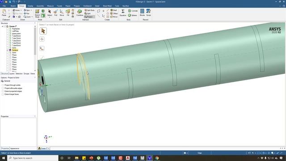Activate the Zoom orient tool
Screen dimensions: 286x161
click(x=27, y=17)
